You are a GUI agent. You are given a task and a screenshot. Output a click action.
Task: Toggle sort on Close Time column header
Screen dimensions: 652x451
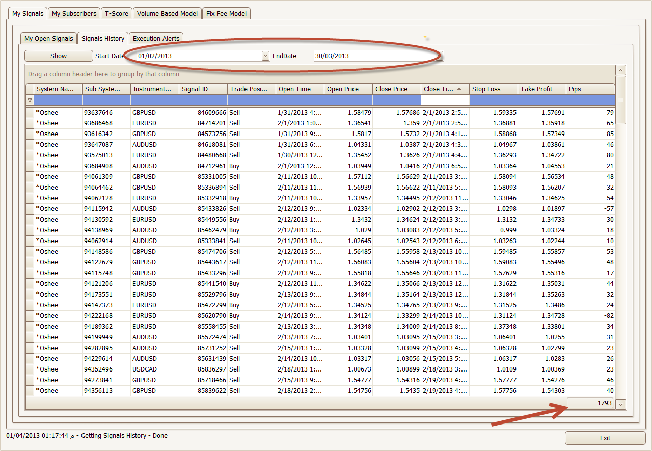coord(445,89)
